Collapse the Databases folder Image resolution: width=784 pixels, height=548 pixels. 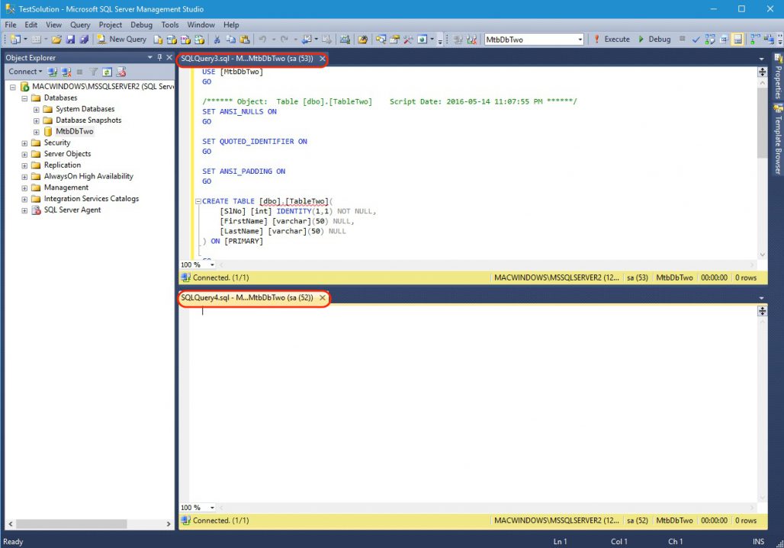pos(24,98)
